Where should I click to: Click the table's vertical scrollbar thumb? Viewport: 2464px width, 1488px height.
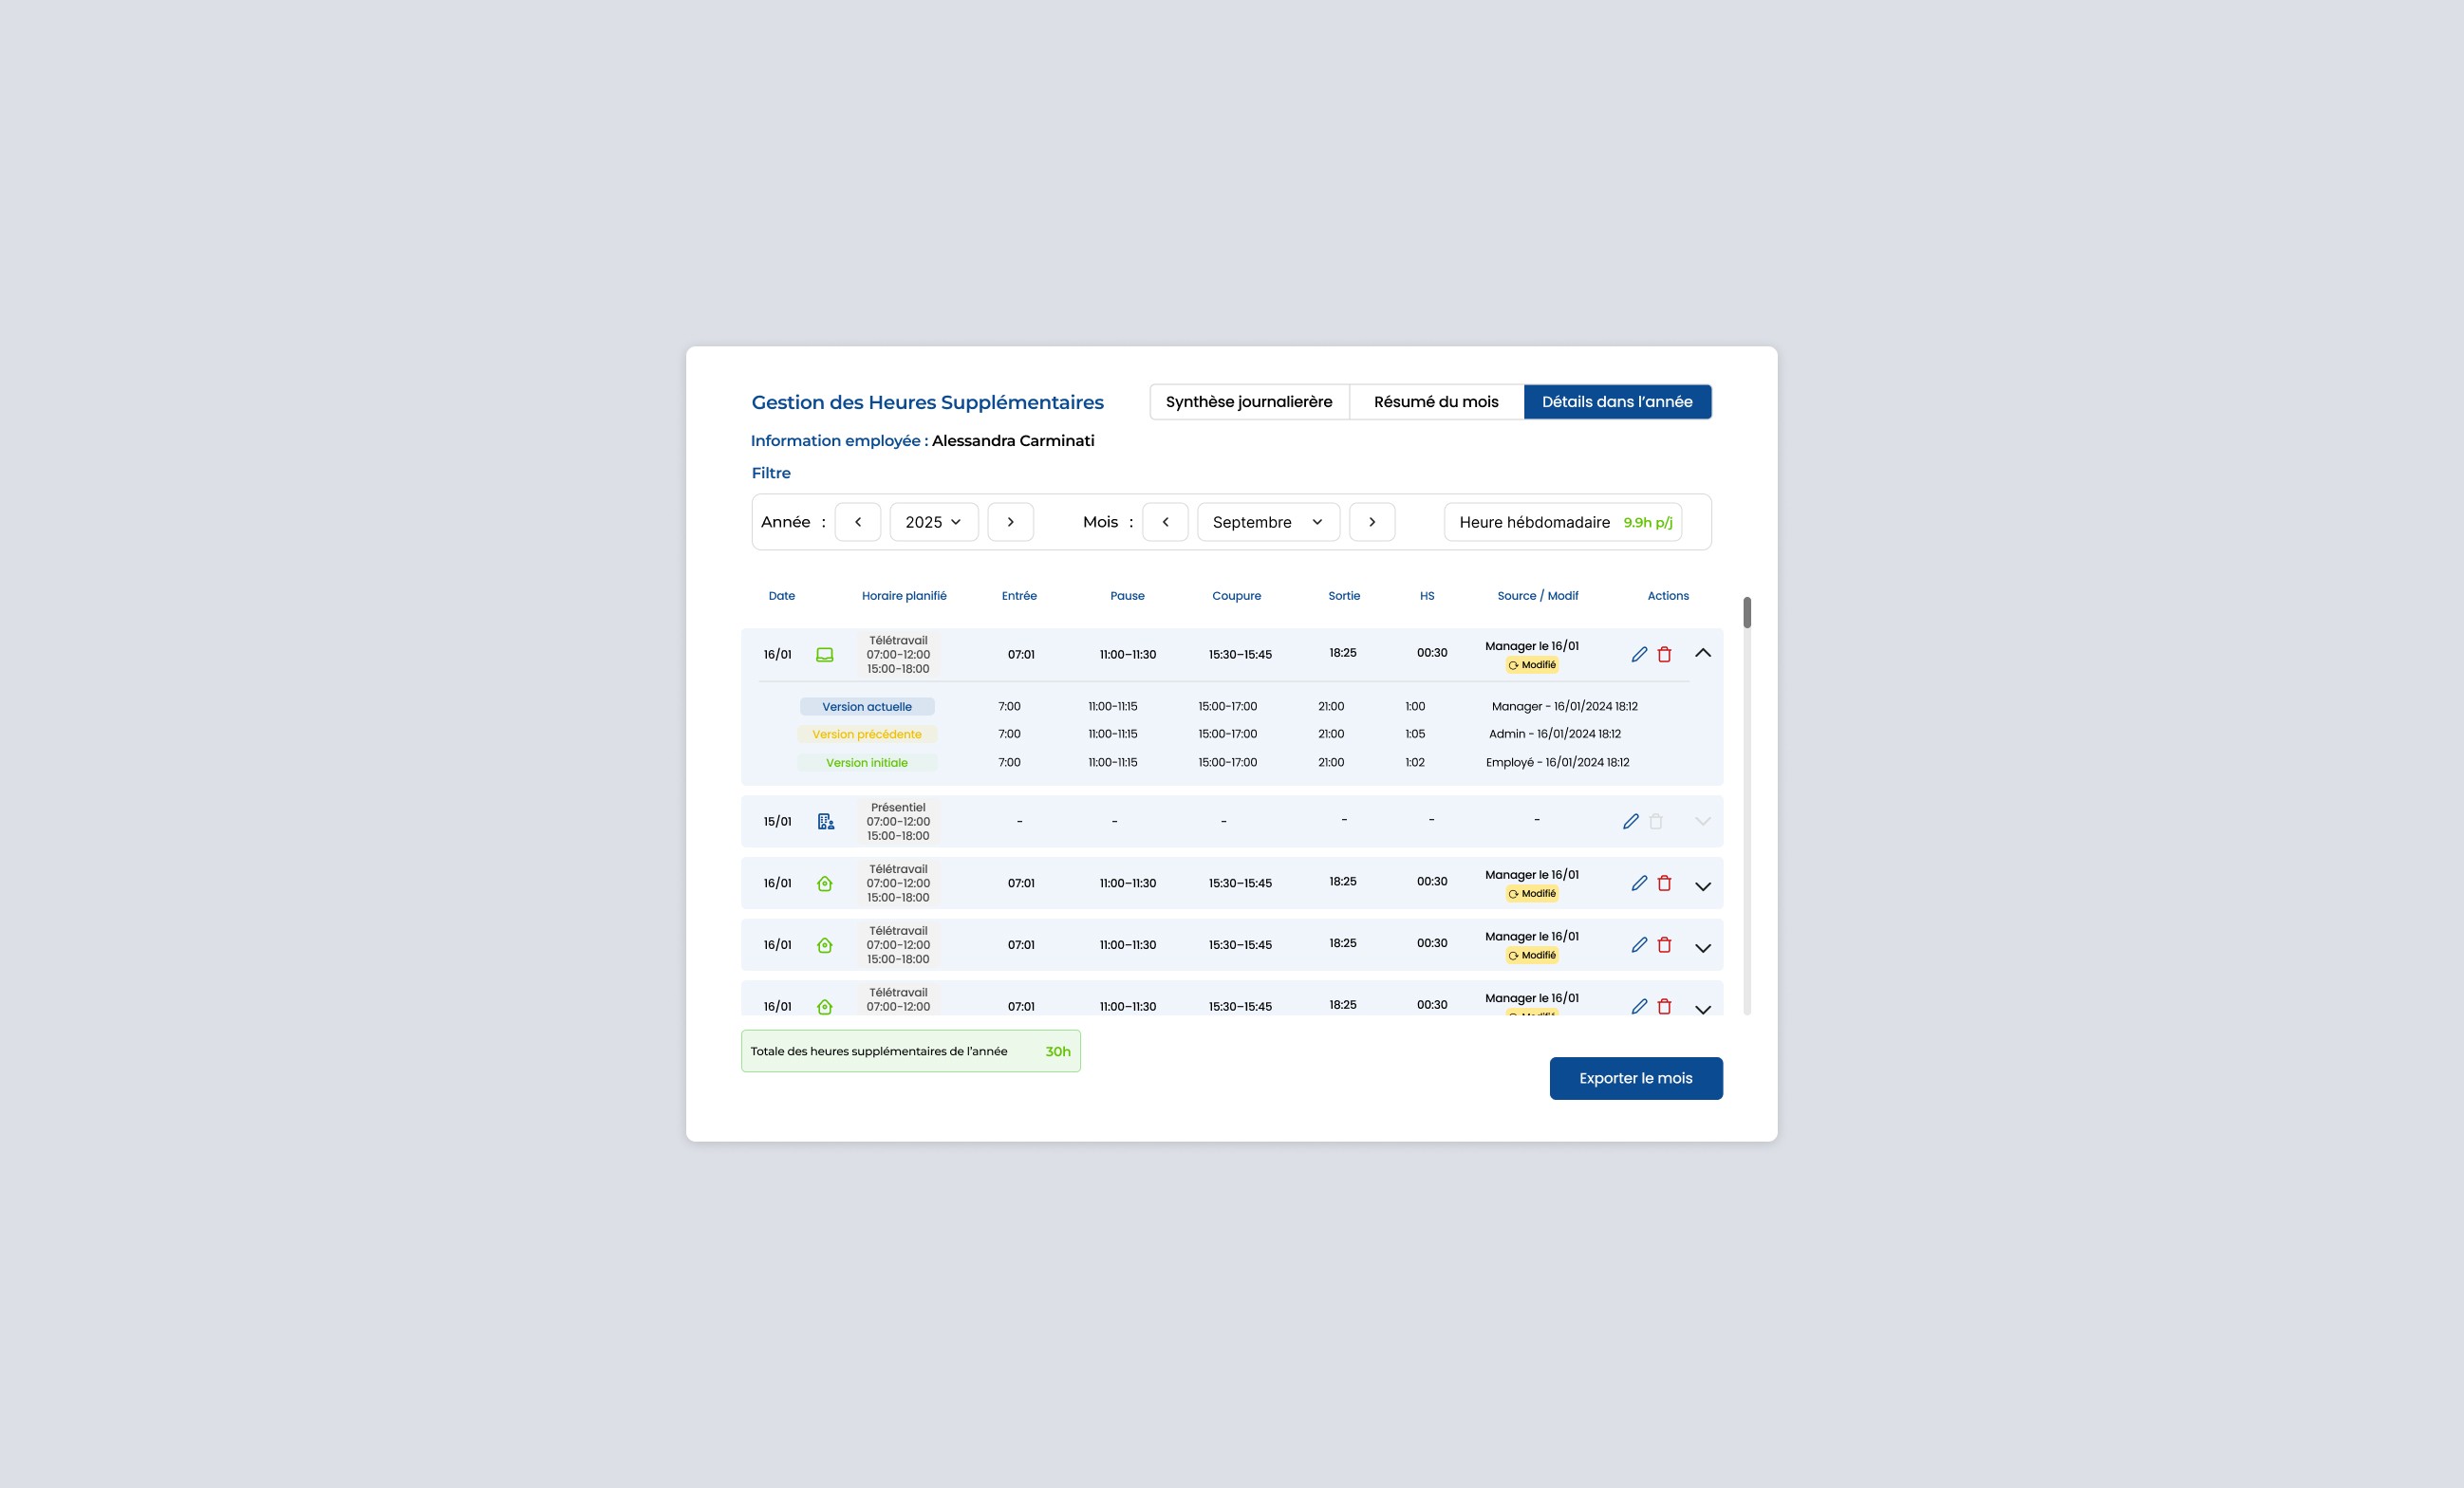coord(1746,612)
